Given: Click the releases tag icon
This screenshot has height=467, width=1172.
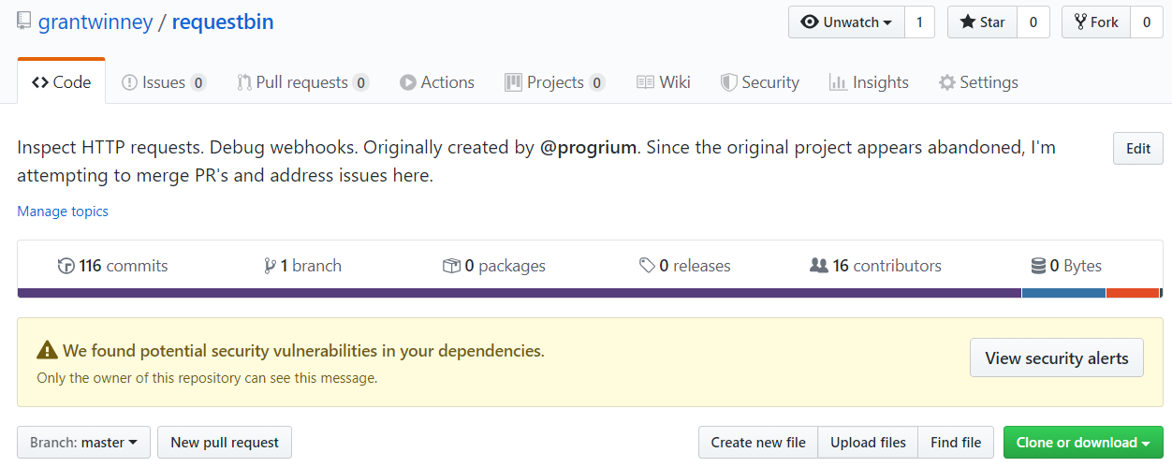Looking at the screenshot, I should (x=647, y=266).
